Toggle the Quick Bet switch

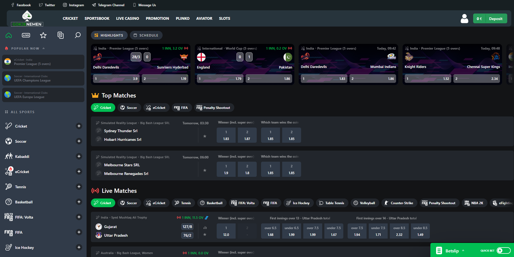coord(503,251)
